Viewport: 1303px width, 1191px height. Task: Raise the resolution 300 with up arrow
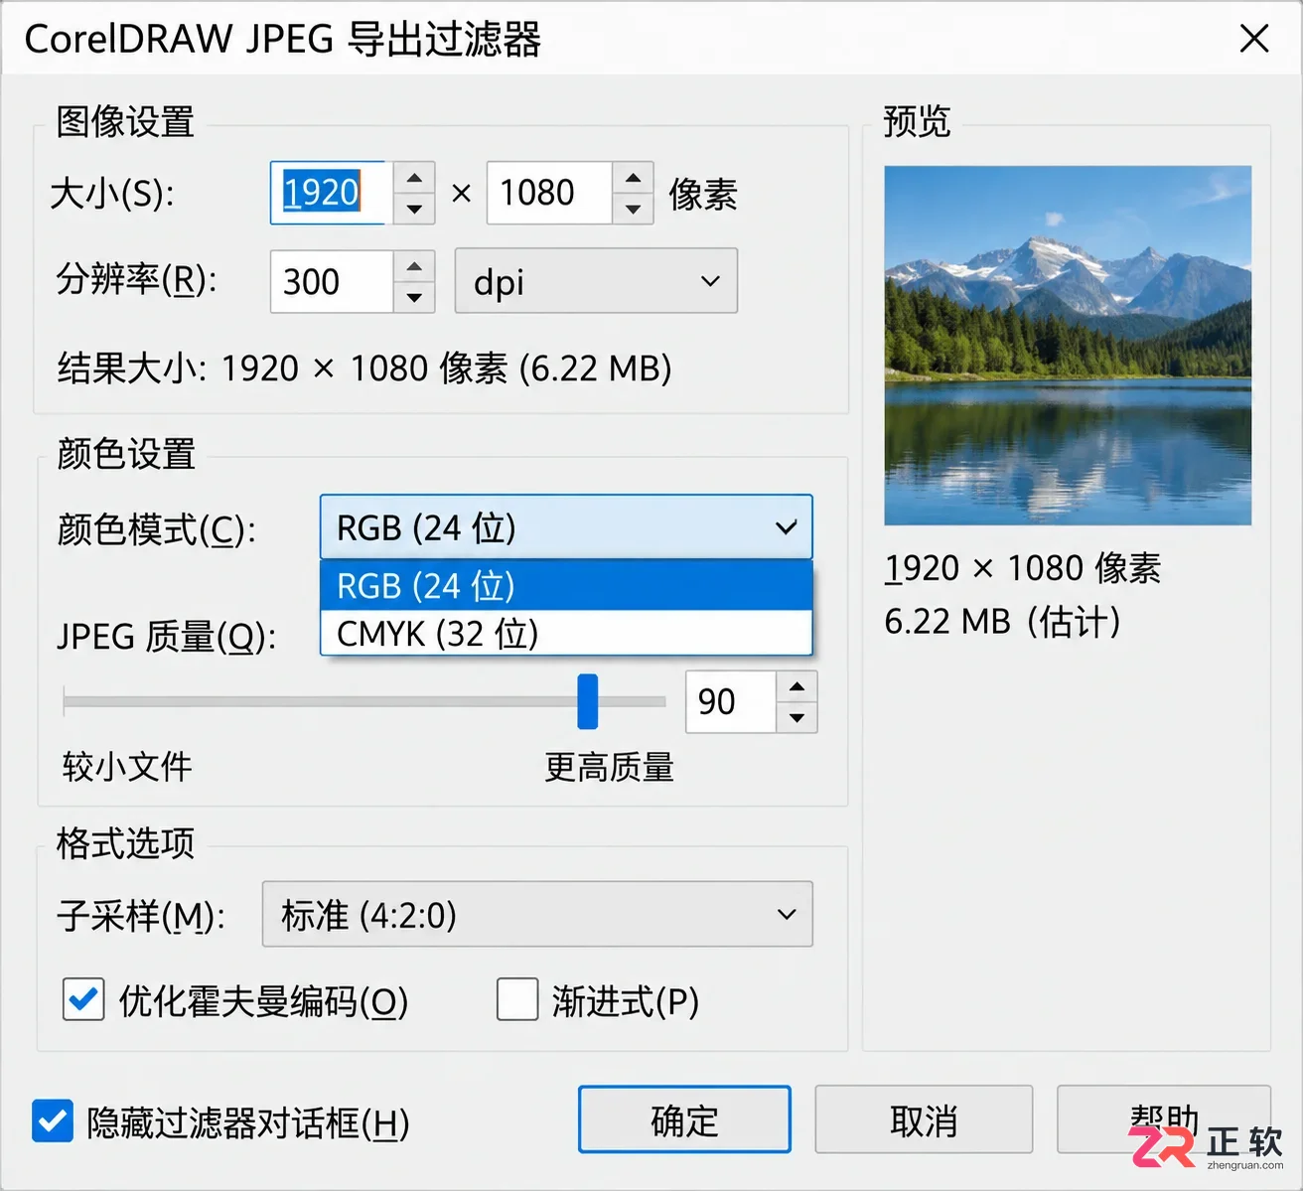pos(414,266)
